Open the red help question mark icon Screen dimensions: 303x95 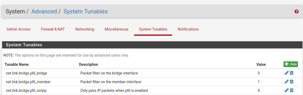[296, 12]
